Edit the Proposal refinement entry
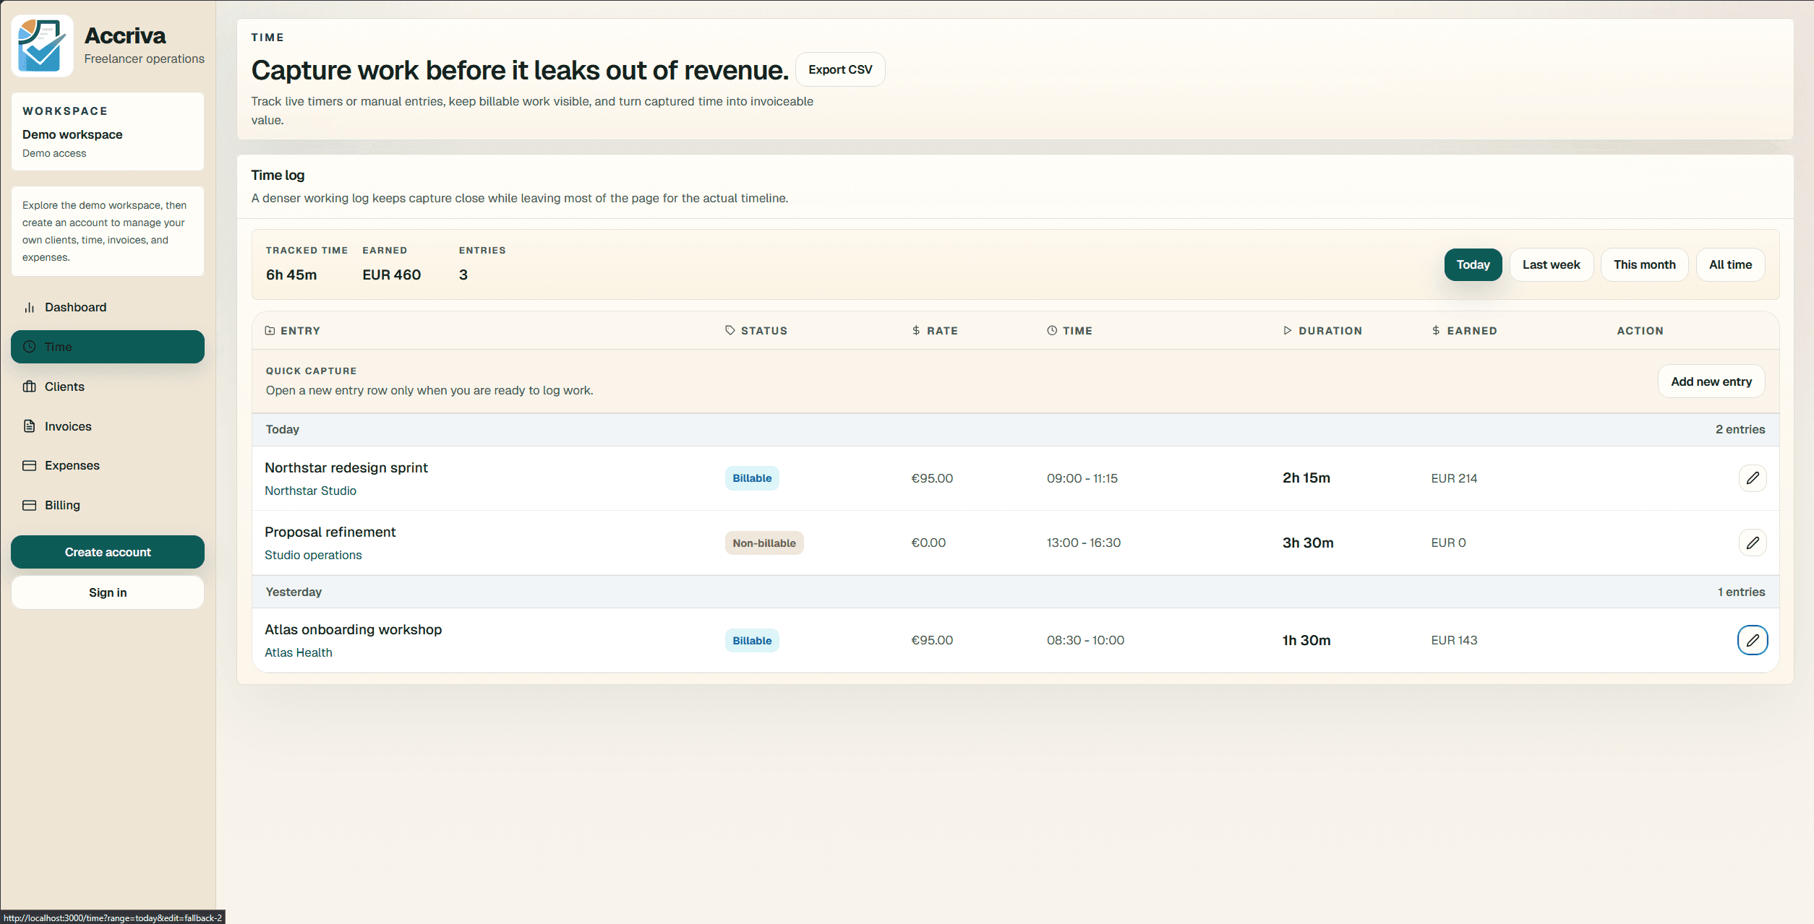1814x924 pixels. point(1753,543)
